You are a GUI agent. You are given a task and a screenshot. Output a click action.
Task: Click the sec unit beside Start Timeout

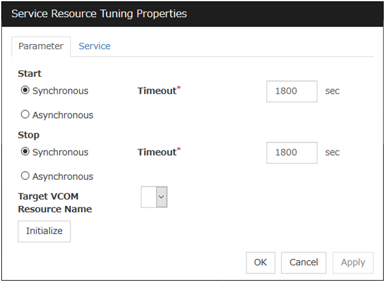click(x=332, y=91)
